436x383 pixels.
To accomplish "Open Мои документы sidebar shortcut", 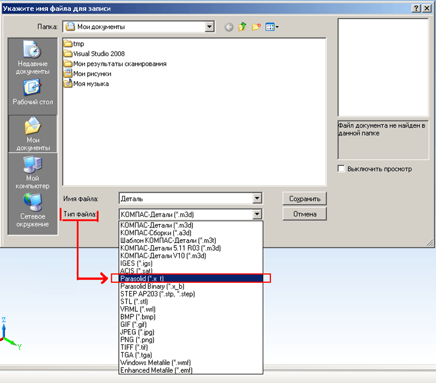I will (33, 134).
